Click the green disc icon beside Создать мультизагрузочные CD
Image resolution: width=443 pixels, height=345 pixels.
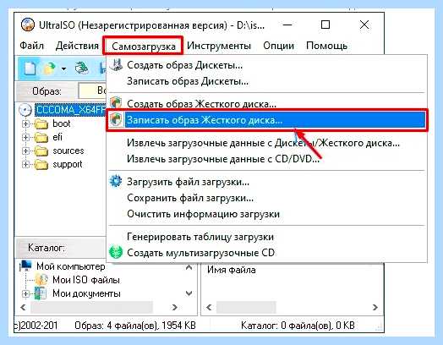116,252
